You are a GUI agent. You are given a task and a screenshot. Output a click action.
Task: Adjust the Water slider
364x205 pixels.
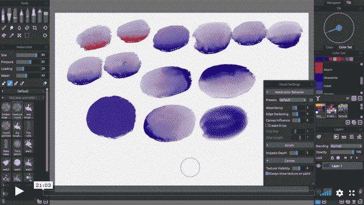click(x=28, y=76)
